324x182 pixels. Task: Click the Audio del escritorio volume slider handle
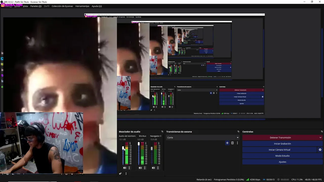coord(123,148)
